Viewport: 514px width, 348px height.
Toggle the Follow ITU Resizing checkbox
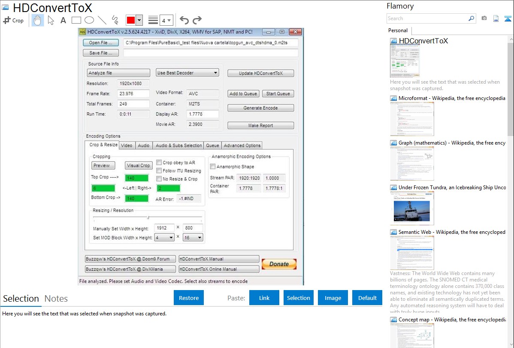(159, 170)
